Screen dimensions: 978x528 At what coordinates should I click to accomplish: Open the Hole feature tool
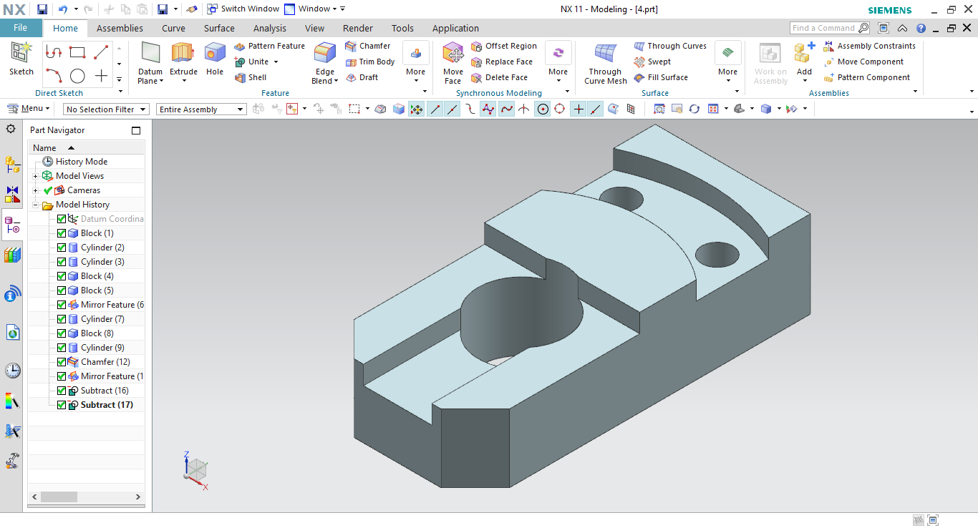[x=215, y=59]
